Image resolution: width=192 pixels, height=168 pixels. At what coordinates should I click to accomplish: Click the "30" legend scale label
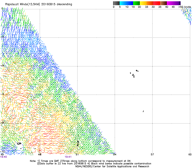click(153, 7)
